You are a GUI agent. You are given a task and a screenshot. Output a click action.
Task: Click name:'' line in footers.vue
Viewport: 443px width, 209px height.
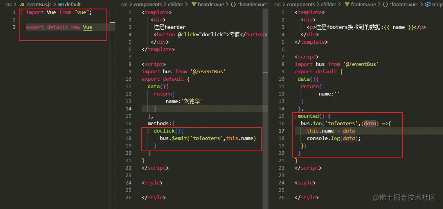coord(329,94)
